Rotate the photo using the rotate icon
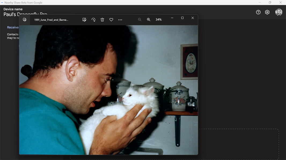The image size is (286, 160). (93, 20)
